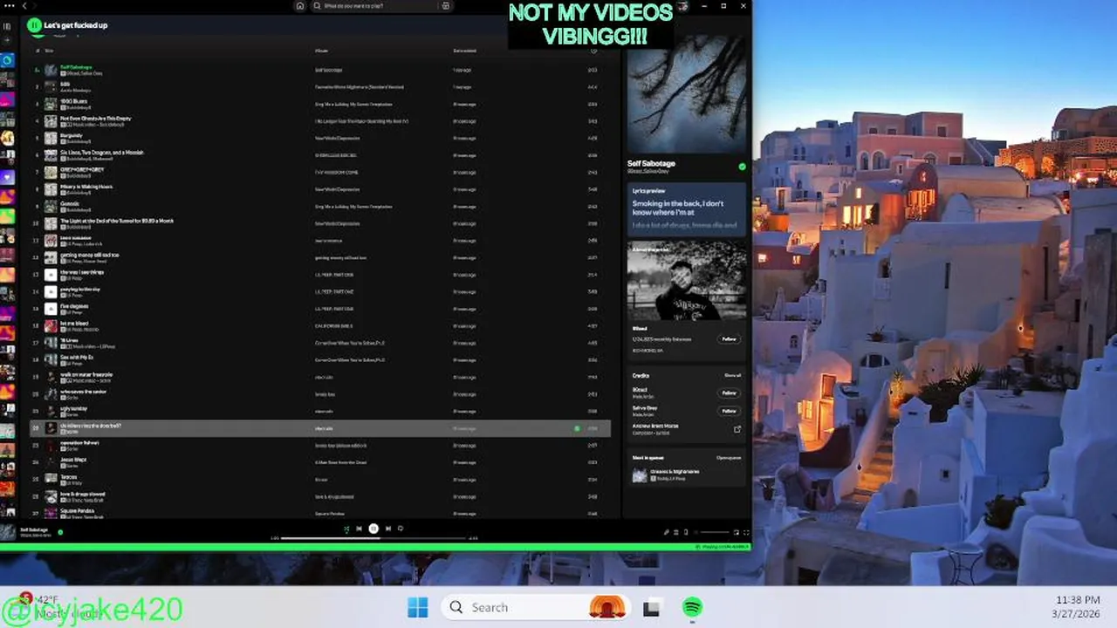1117x628 pixels.
Task: Select Dreams & Nightmares in Next in queue
Action: click(x=686, y=475)
